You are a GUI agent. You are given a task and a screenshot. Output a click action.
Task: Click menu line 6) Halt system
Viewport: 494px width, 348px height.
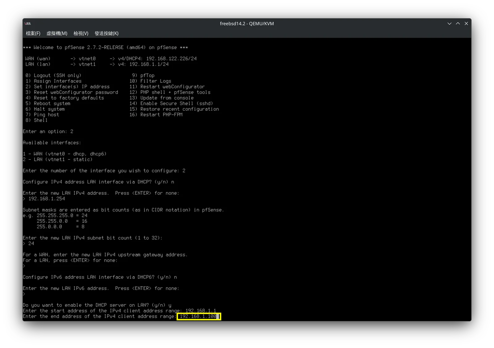click(45, 109)
